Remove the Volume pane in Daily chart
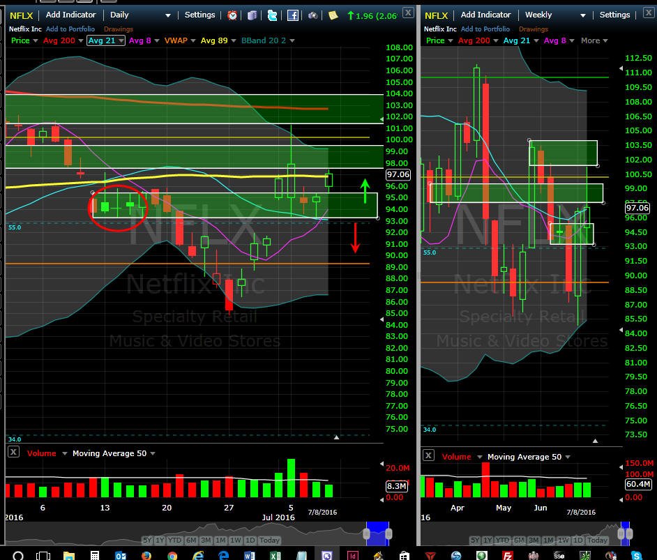The width and height of the screenshot is (657, 560). coord(13,452)
